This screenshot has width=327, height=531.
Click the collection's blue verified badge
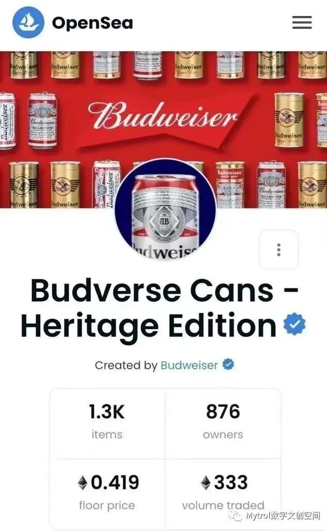click(x=294, y=324)
